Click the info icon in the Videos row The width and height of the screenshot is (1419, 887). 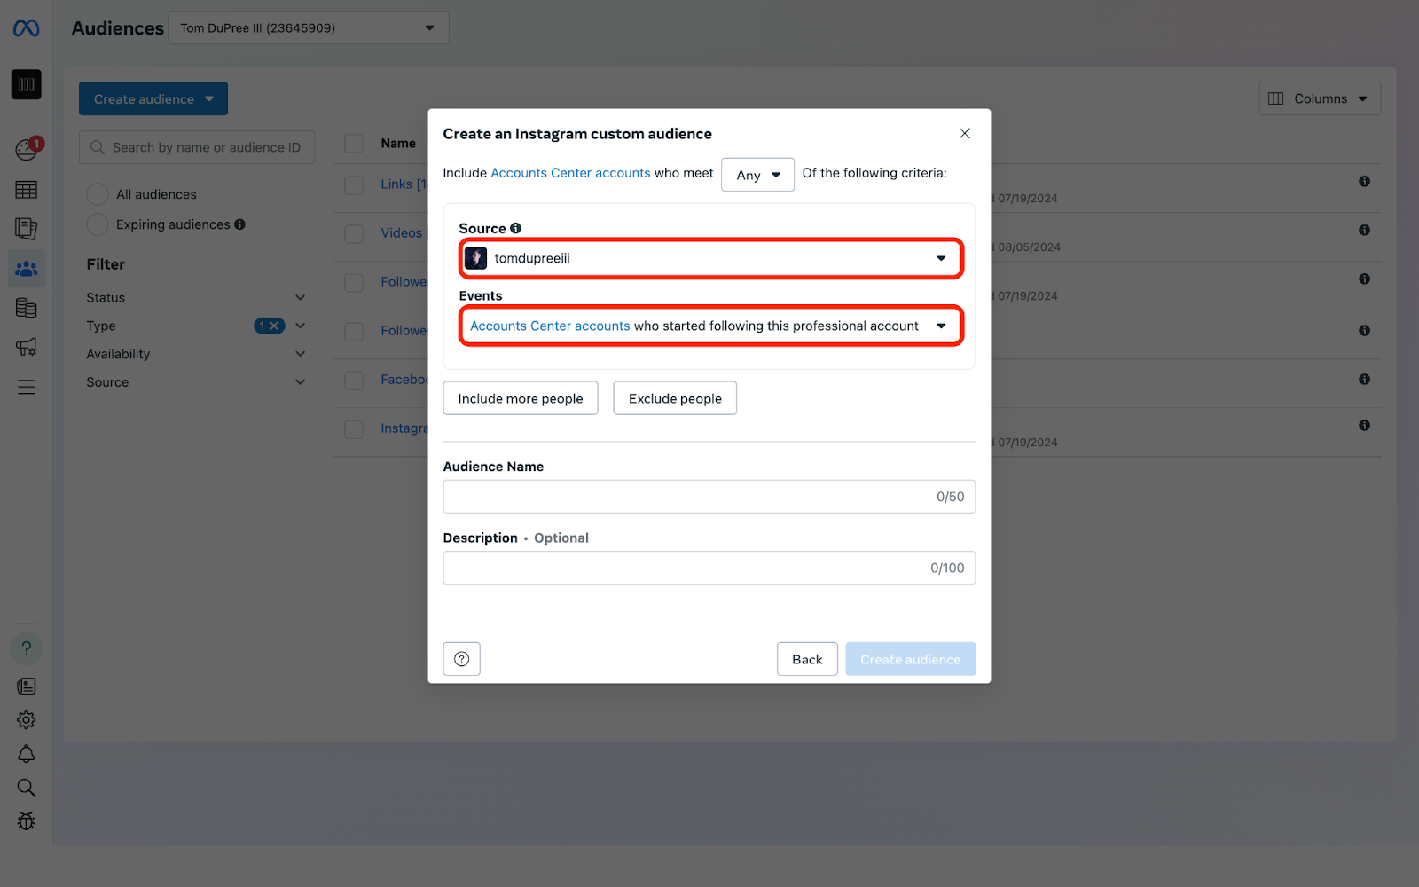click(x=1364, y=230)
